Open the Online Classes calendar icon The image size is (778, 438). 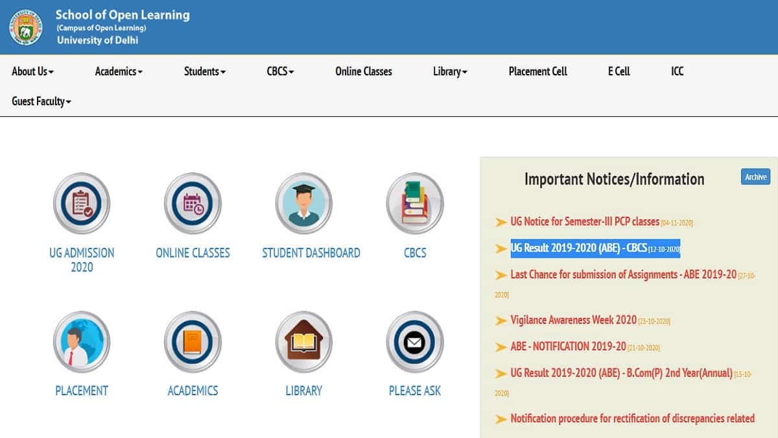coord(193,203)
